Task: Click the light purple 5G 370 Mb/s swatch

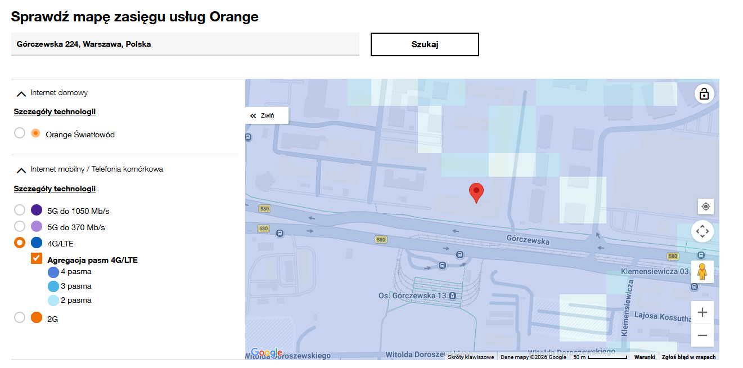Action: pyautogui.click(x=37, y=227)
